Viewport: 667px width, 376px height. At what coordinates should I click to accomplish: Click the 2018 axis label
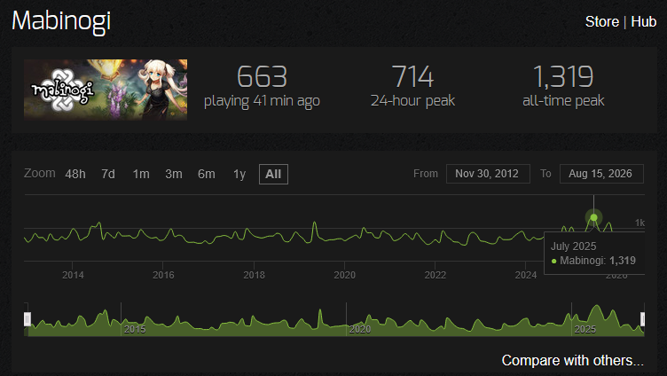[x=254, y=275]
